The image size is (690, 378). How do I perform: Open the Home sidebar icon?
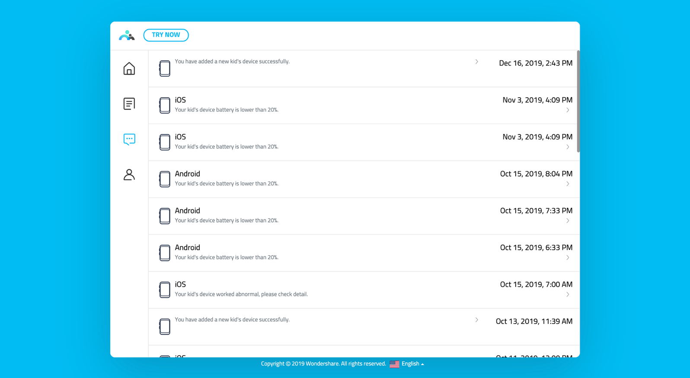coord(129,69)
